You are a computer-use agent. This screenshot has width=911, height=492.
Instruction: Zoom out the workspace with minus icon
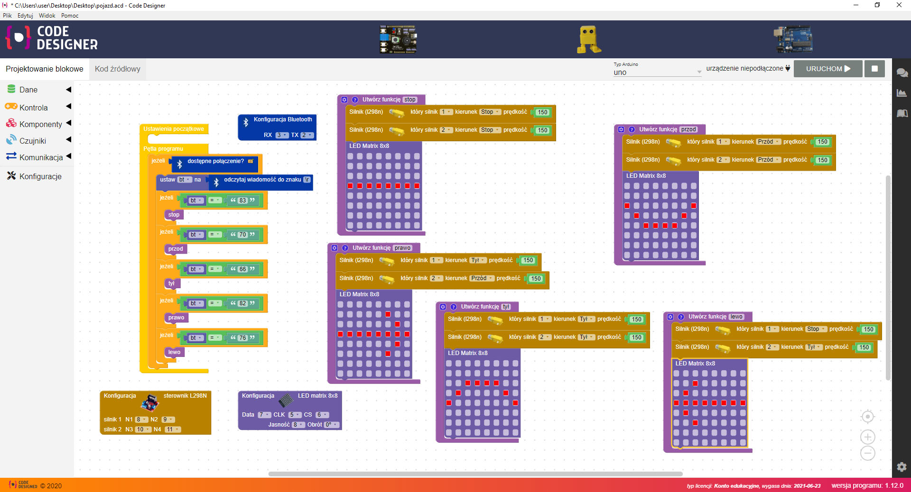pos(868,454)
